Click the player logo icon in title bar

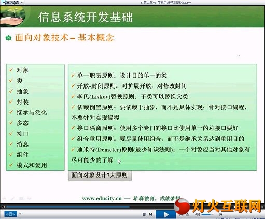[x=4, y=3]
